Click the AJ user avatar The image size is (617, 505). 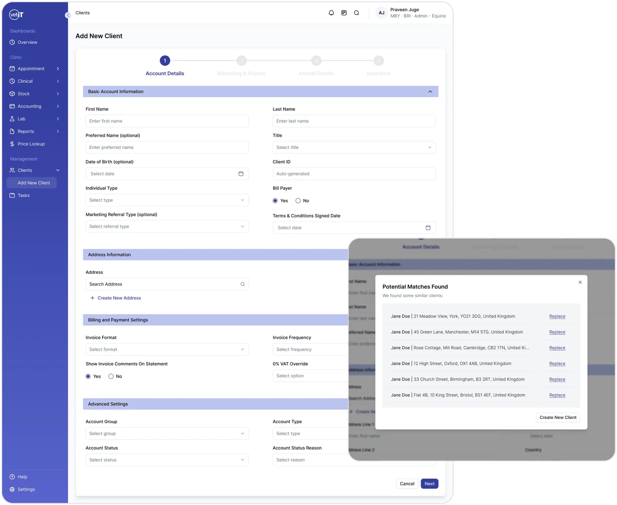[382, 13]
